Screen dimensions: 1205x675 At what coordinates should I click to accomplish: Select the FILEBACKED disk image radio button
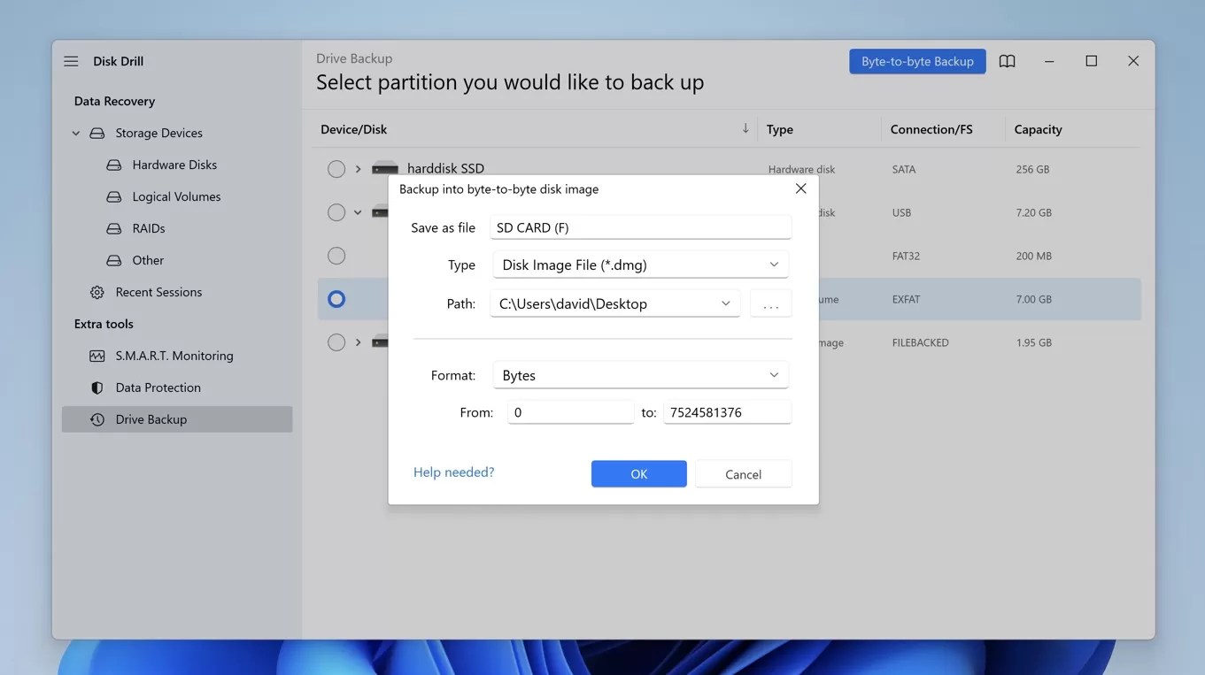pos(336,342)
